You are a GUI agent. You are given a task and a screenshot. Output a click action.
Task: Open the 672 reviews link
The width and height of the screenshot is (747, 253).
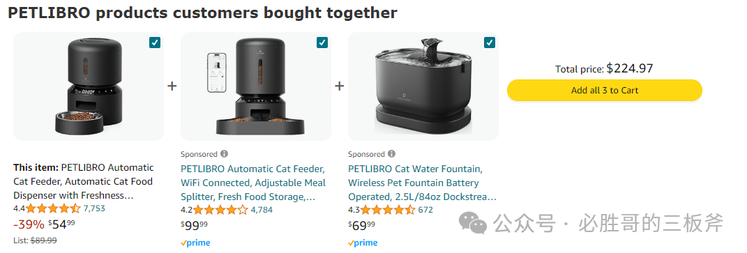coord(425,210)
